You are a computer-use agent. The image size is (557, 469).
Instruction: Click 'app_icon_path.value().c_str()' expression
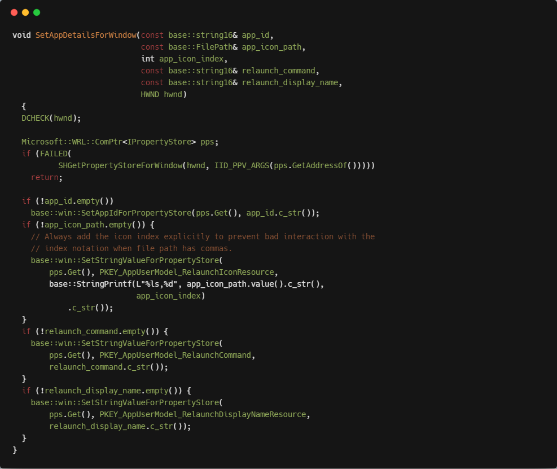[253, 284]
